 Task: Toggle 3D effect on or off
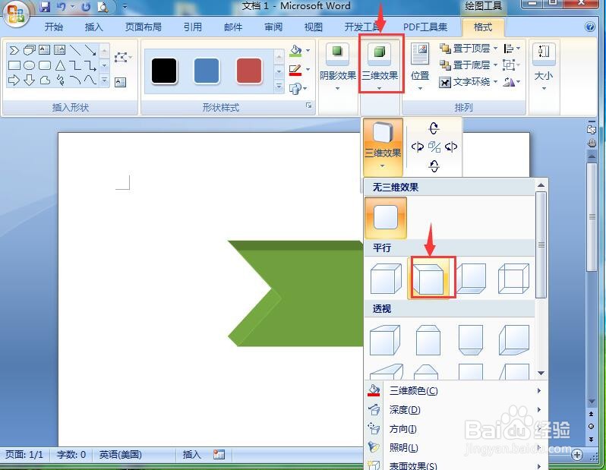click(x=434, y=147)
